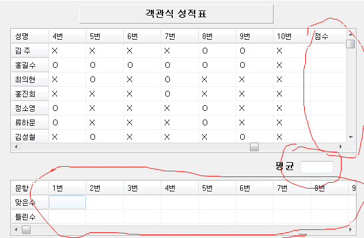The height and width of the screenshot is (238, 364).
Task: Click the 객관식 성적표 button
Action: tap(176, 14)
